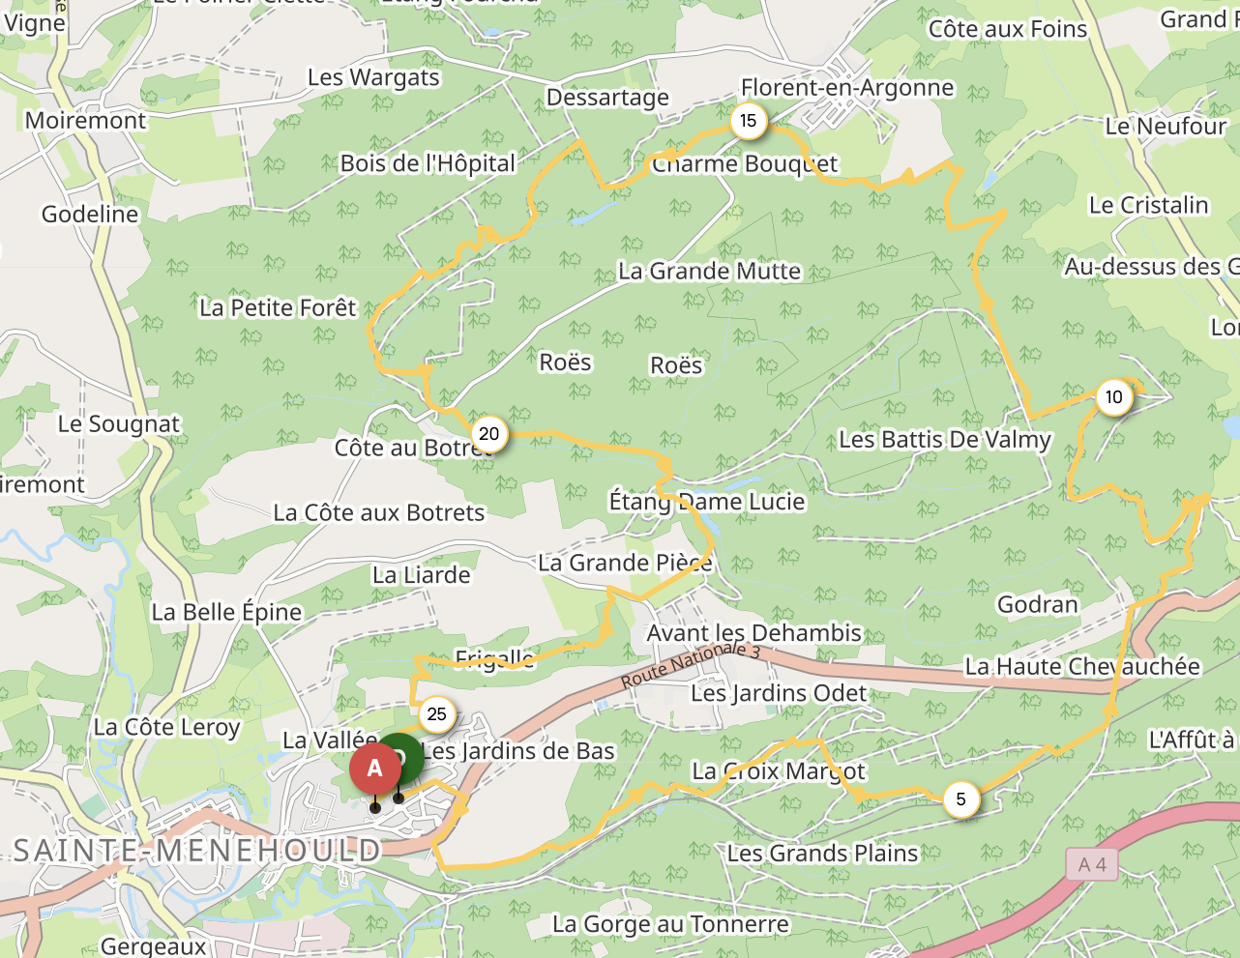This screenshot has height=958, width=1240.
Task: Click the Moiremont place label
Action: 85,121
